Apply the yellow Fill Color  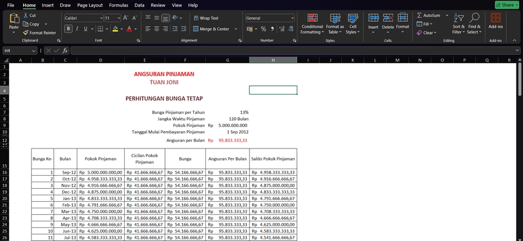click(115, 29)
